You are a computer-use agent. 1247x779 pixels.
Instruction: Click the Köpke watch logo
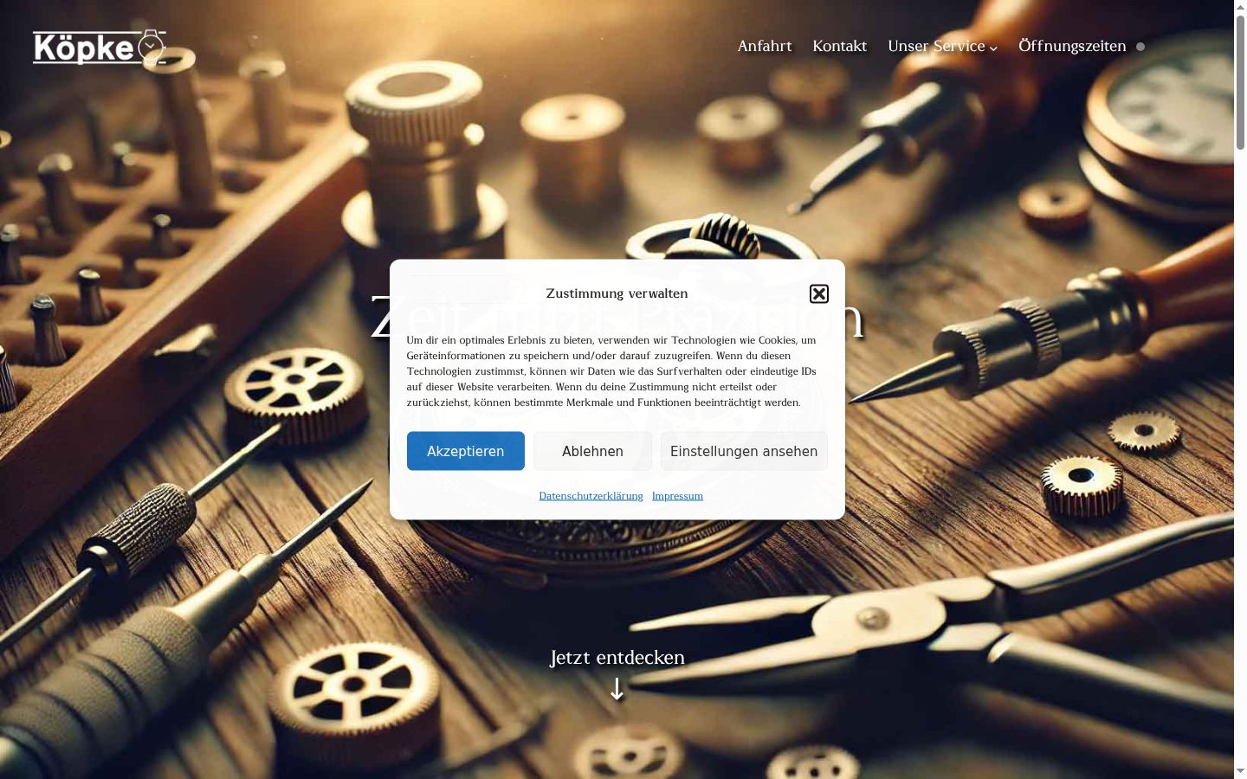click(x=100, y=48)
